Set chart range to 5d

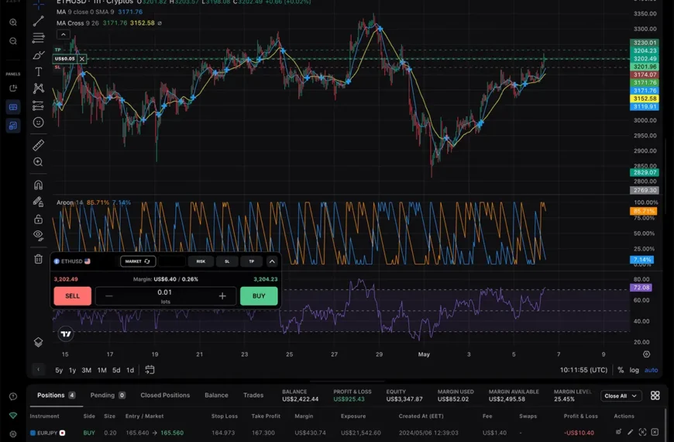point(116,370)
